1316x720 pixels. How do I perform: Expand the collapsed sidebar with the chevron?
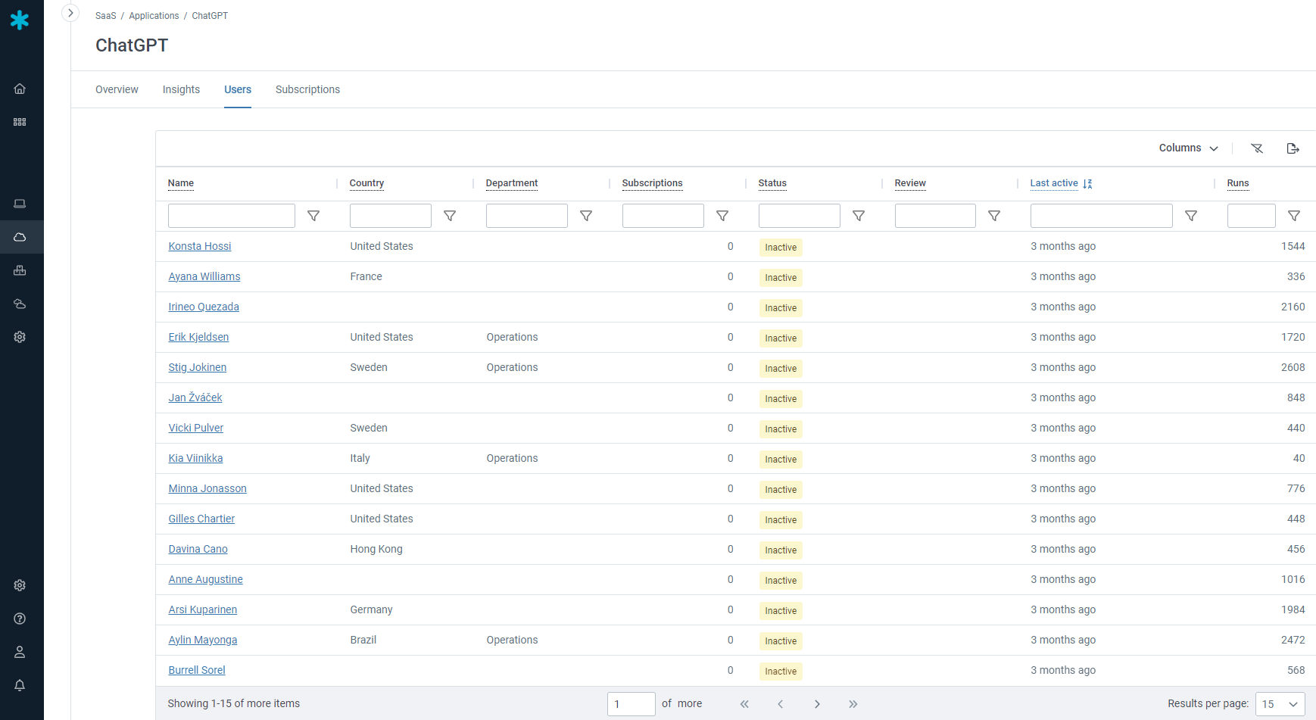tap(70, 13)
